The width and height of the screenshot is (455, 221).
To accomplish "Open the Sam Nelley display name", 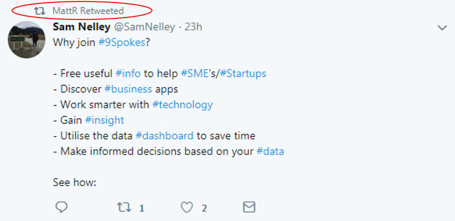I will (x=81, y=27).
